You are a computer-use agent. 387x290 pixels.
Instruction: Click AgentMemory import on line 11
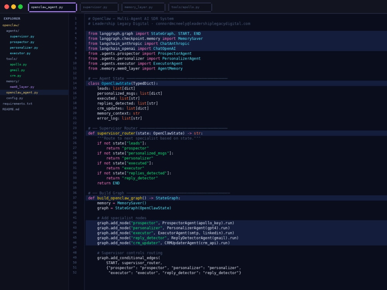click(170, 68)
